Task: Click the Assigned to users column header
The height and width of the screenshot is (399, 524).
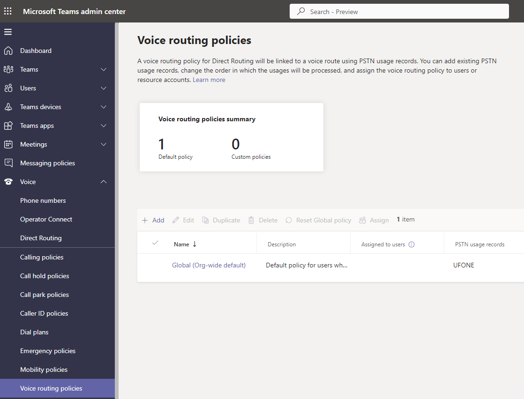Action: (383, 244)
